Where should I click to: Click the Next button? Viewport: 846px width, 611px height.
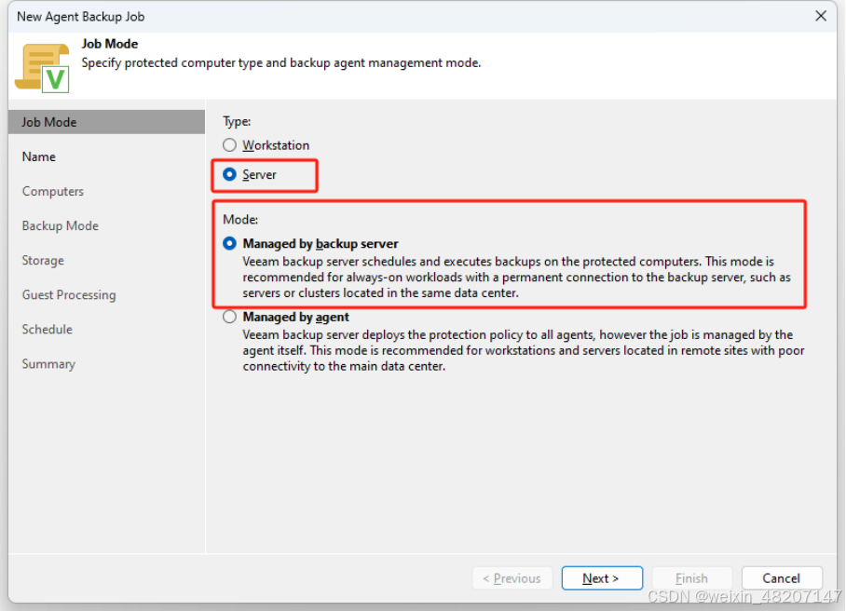[602, 578]
